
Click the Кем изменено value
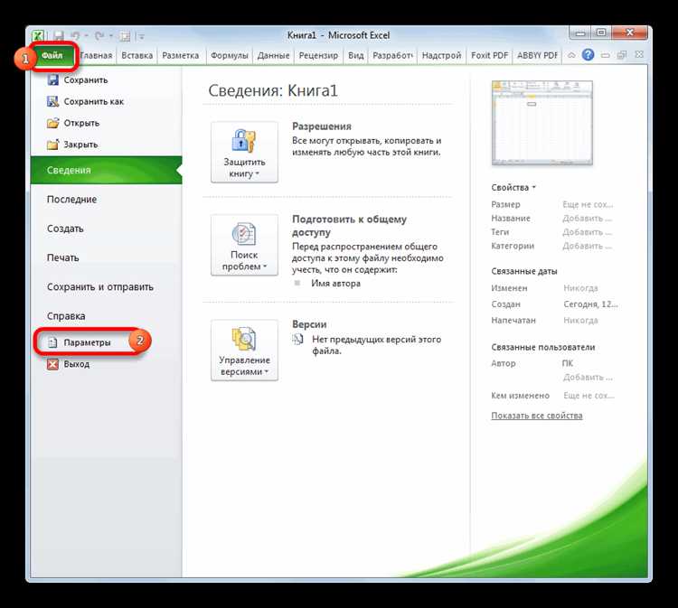tap(589, 396)
